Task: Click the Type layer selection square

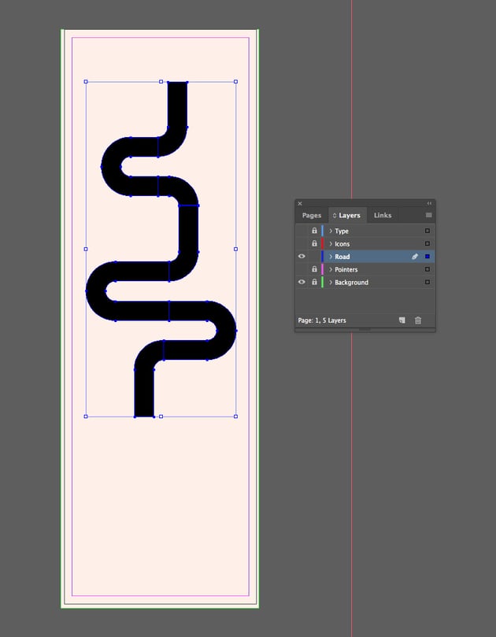Action: pyautogui.click(x=428, y=231)
